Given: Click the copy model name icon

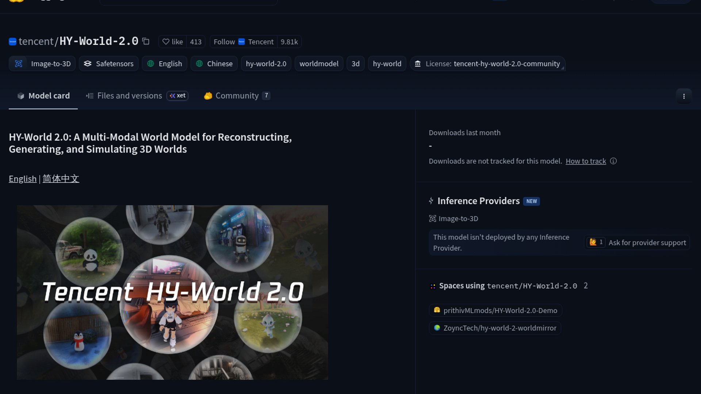Looking at the screenshot, I should [x=146, y=42].
